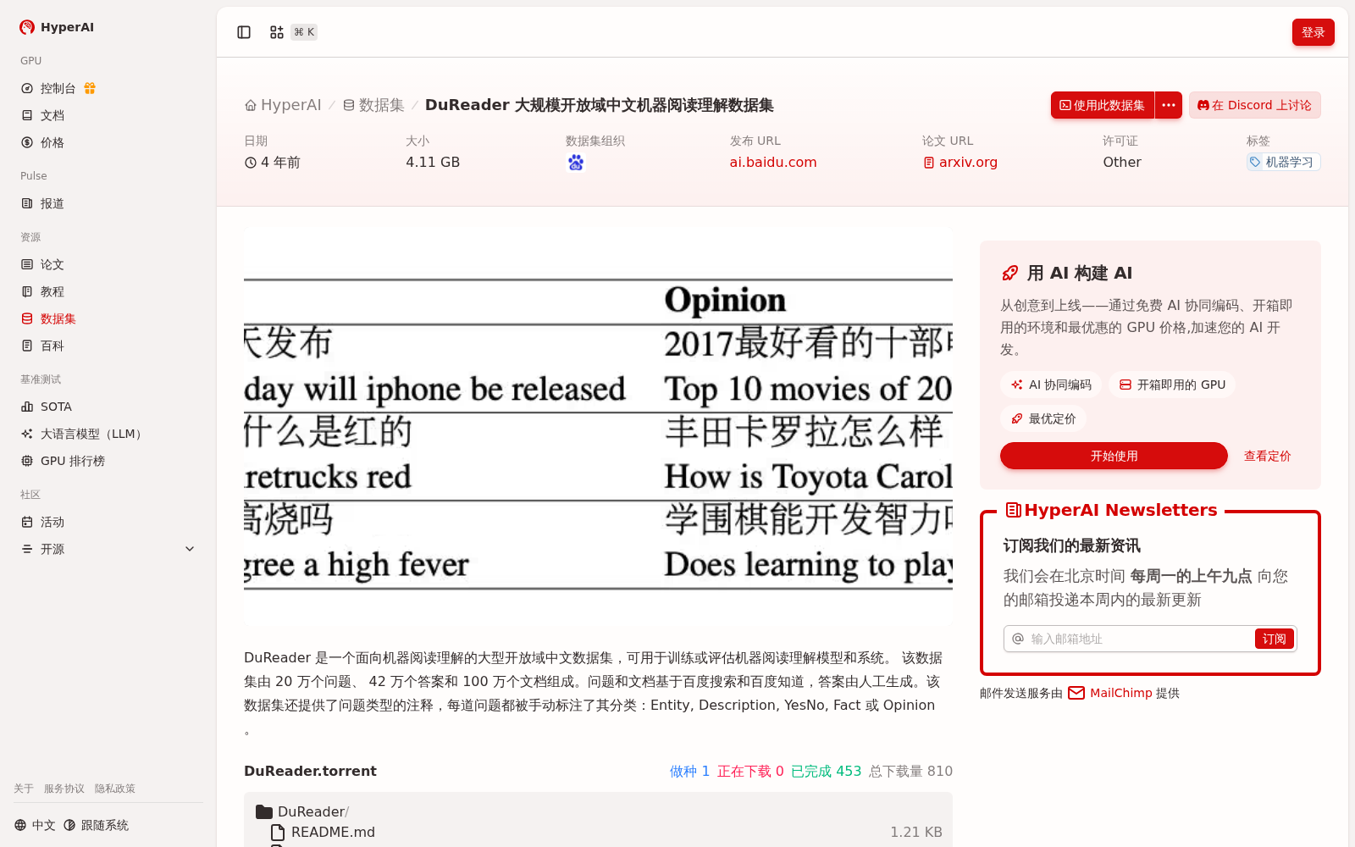Click the 开源 sidebar item
The width and height of the screenshot is (1355, 847).
pos(108,549)
